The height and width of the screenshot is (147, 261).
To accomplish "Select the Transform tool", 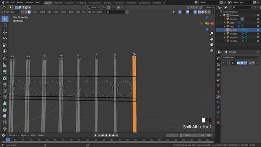I will click(x=5, y=51).
